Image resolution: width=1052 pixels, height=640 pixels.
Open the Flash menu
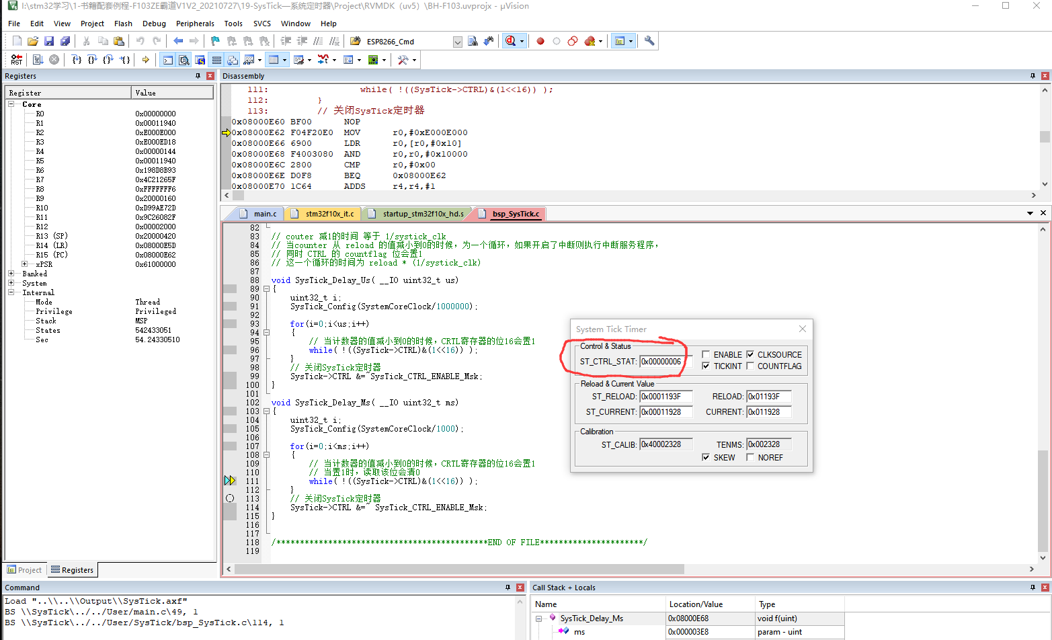pyautogui.click(x=123, y=24)
